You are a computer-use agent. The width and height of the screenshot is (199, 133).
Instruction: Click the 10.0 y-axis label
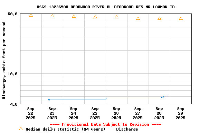coord(12,74)
